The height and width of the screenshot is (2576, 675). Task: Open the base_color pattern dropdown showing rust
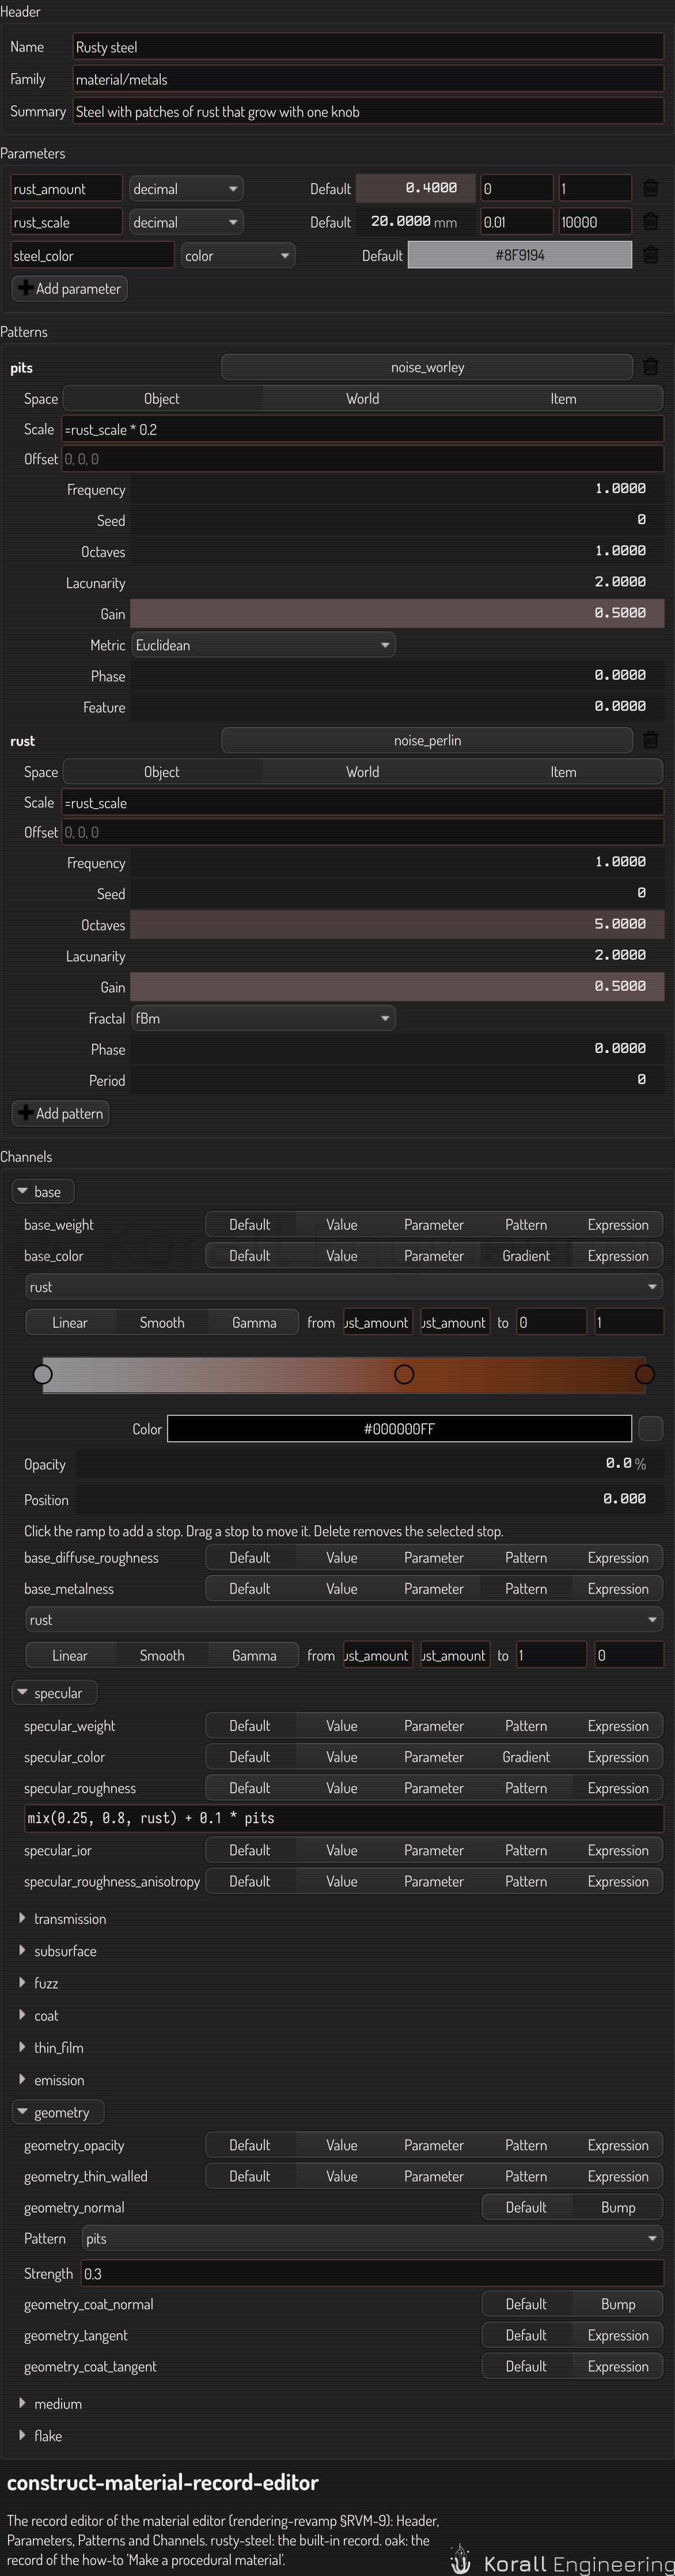[x=344, y=1287]
